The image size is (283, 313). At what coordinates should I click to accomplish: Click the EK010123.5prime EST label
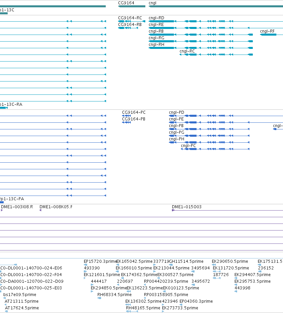[x=181, y=288]
